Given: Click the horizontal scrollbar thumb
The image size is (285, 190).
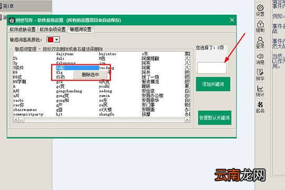Looking at the screenshot, I should coord(22,120).
